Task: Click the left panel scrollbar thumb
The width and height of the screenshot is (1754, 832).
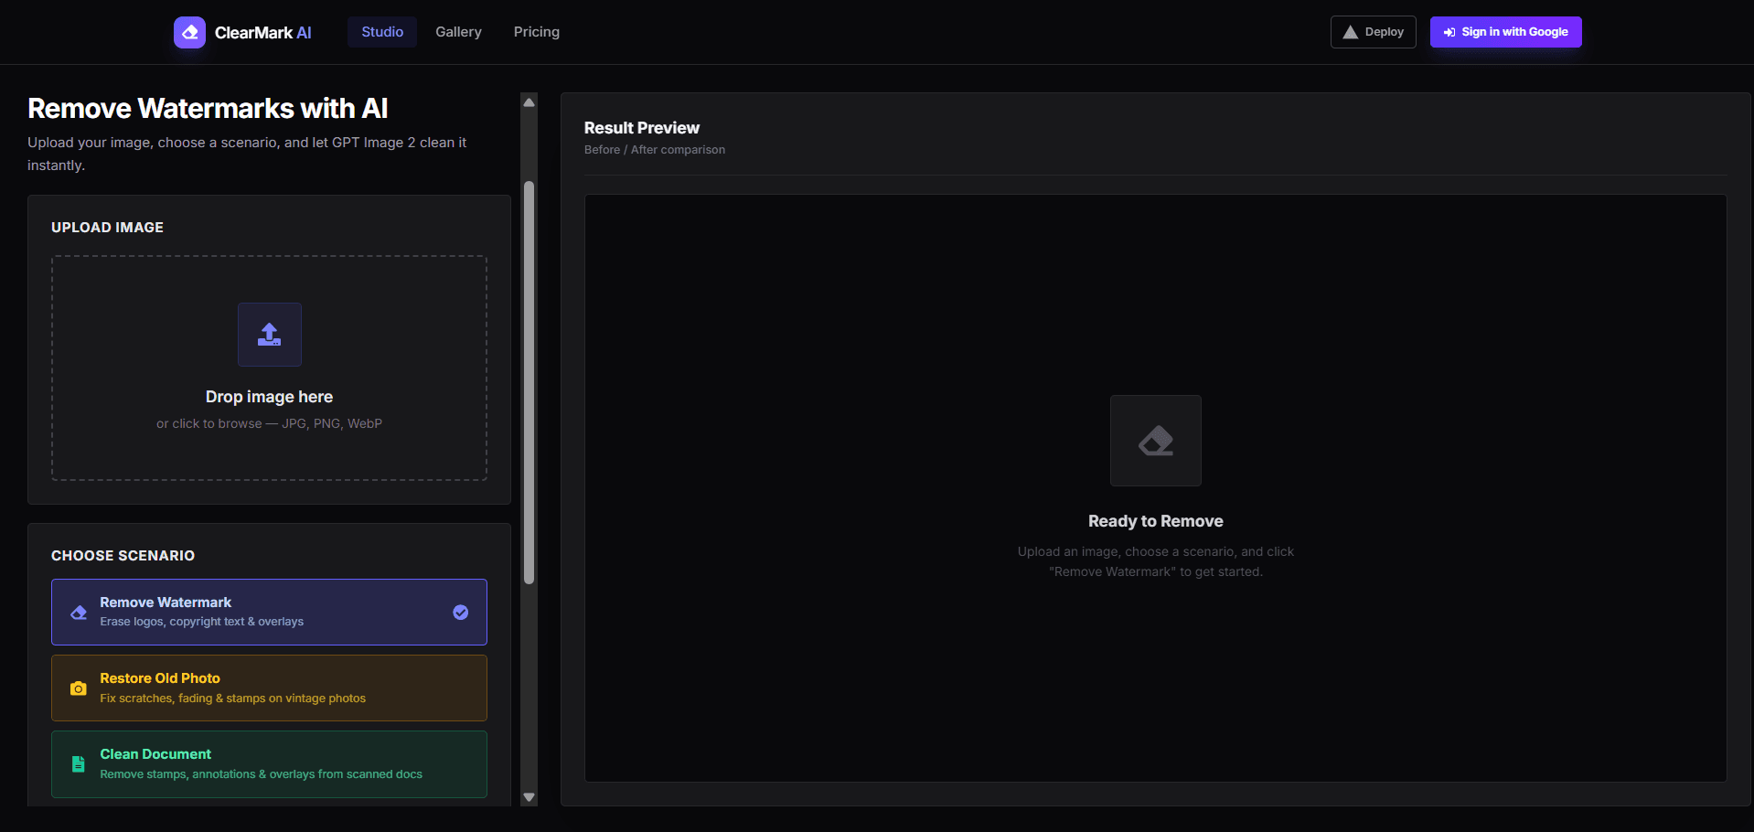Action: [529, 382]
